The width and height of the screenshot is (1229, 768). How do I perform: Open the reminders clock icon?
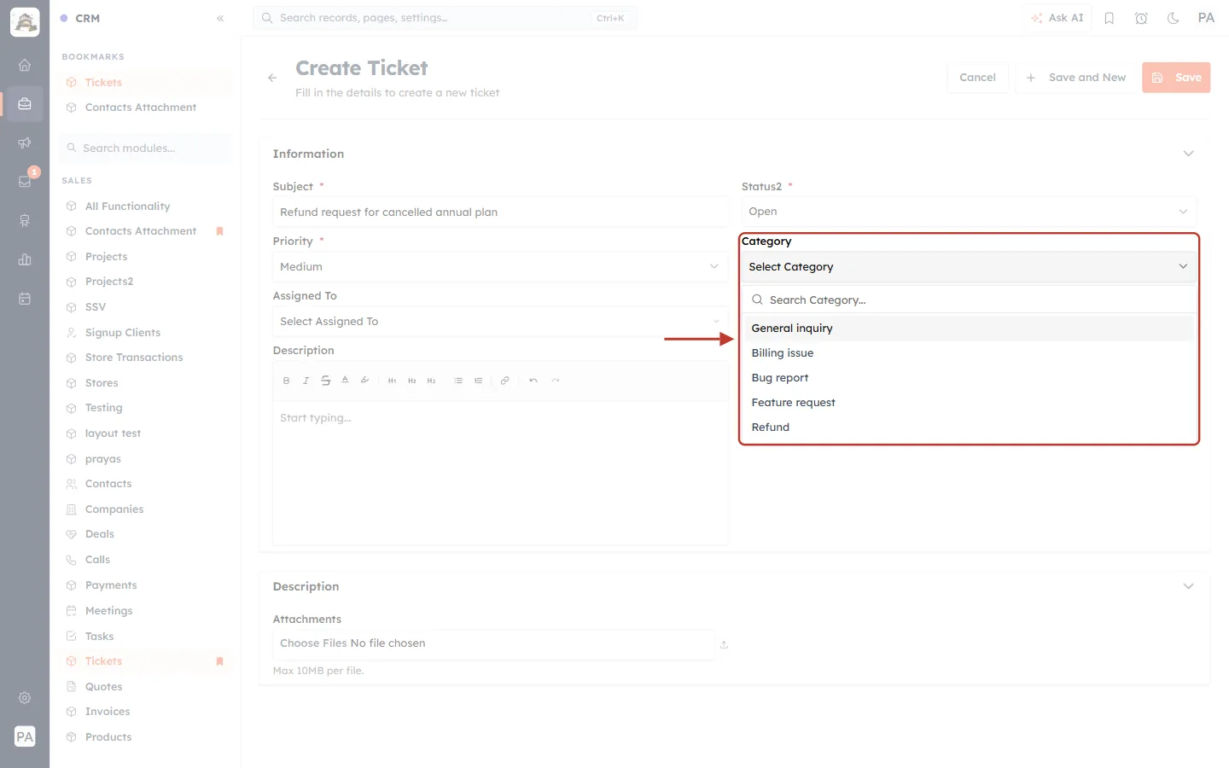[x=1141, y=18]
